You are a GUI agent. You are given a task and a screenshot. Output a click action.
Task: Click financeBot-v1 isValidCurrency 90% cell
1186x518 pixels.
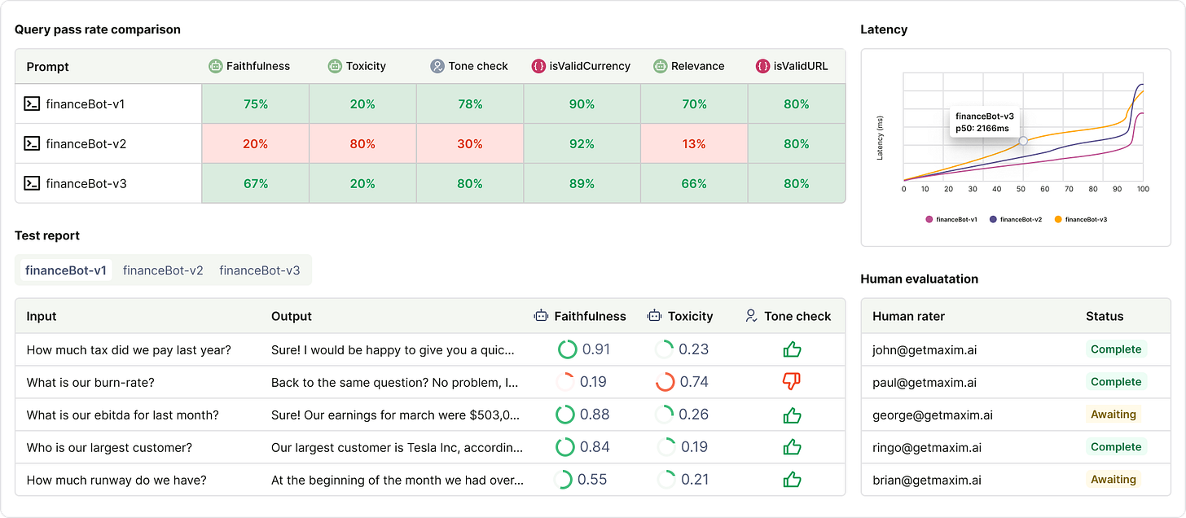(x=582, y=104)
